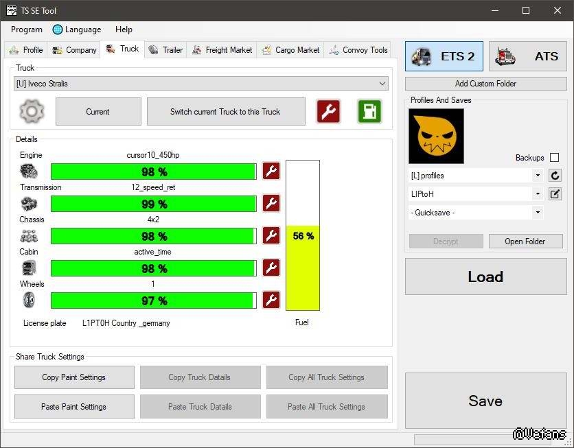Click the Wheels tire icon

(29, 300)
